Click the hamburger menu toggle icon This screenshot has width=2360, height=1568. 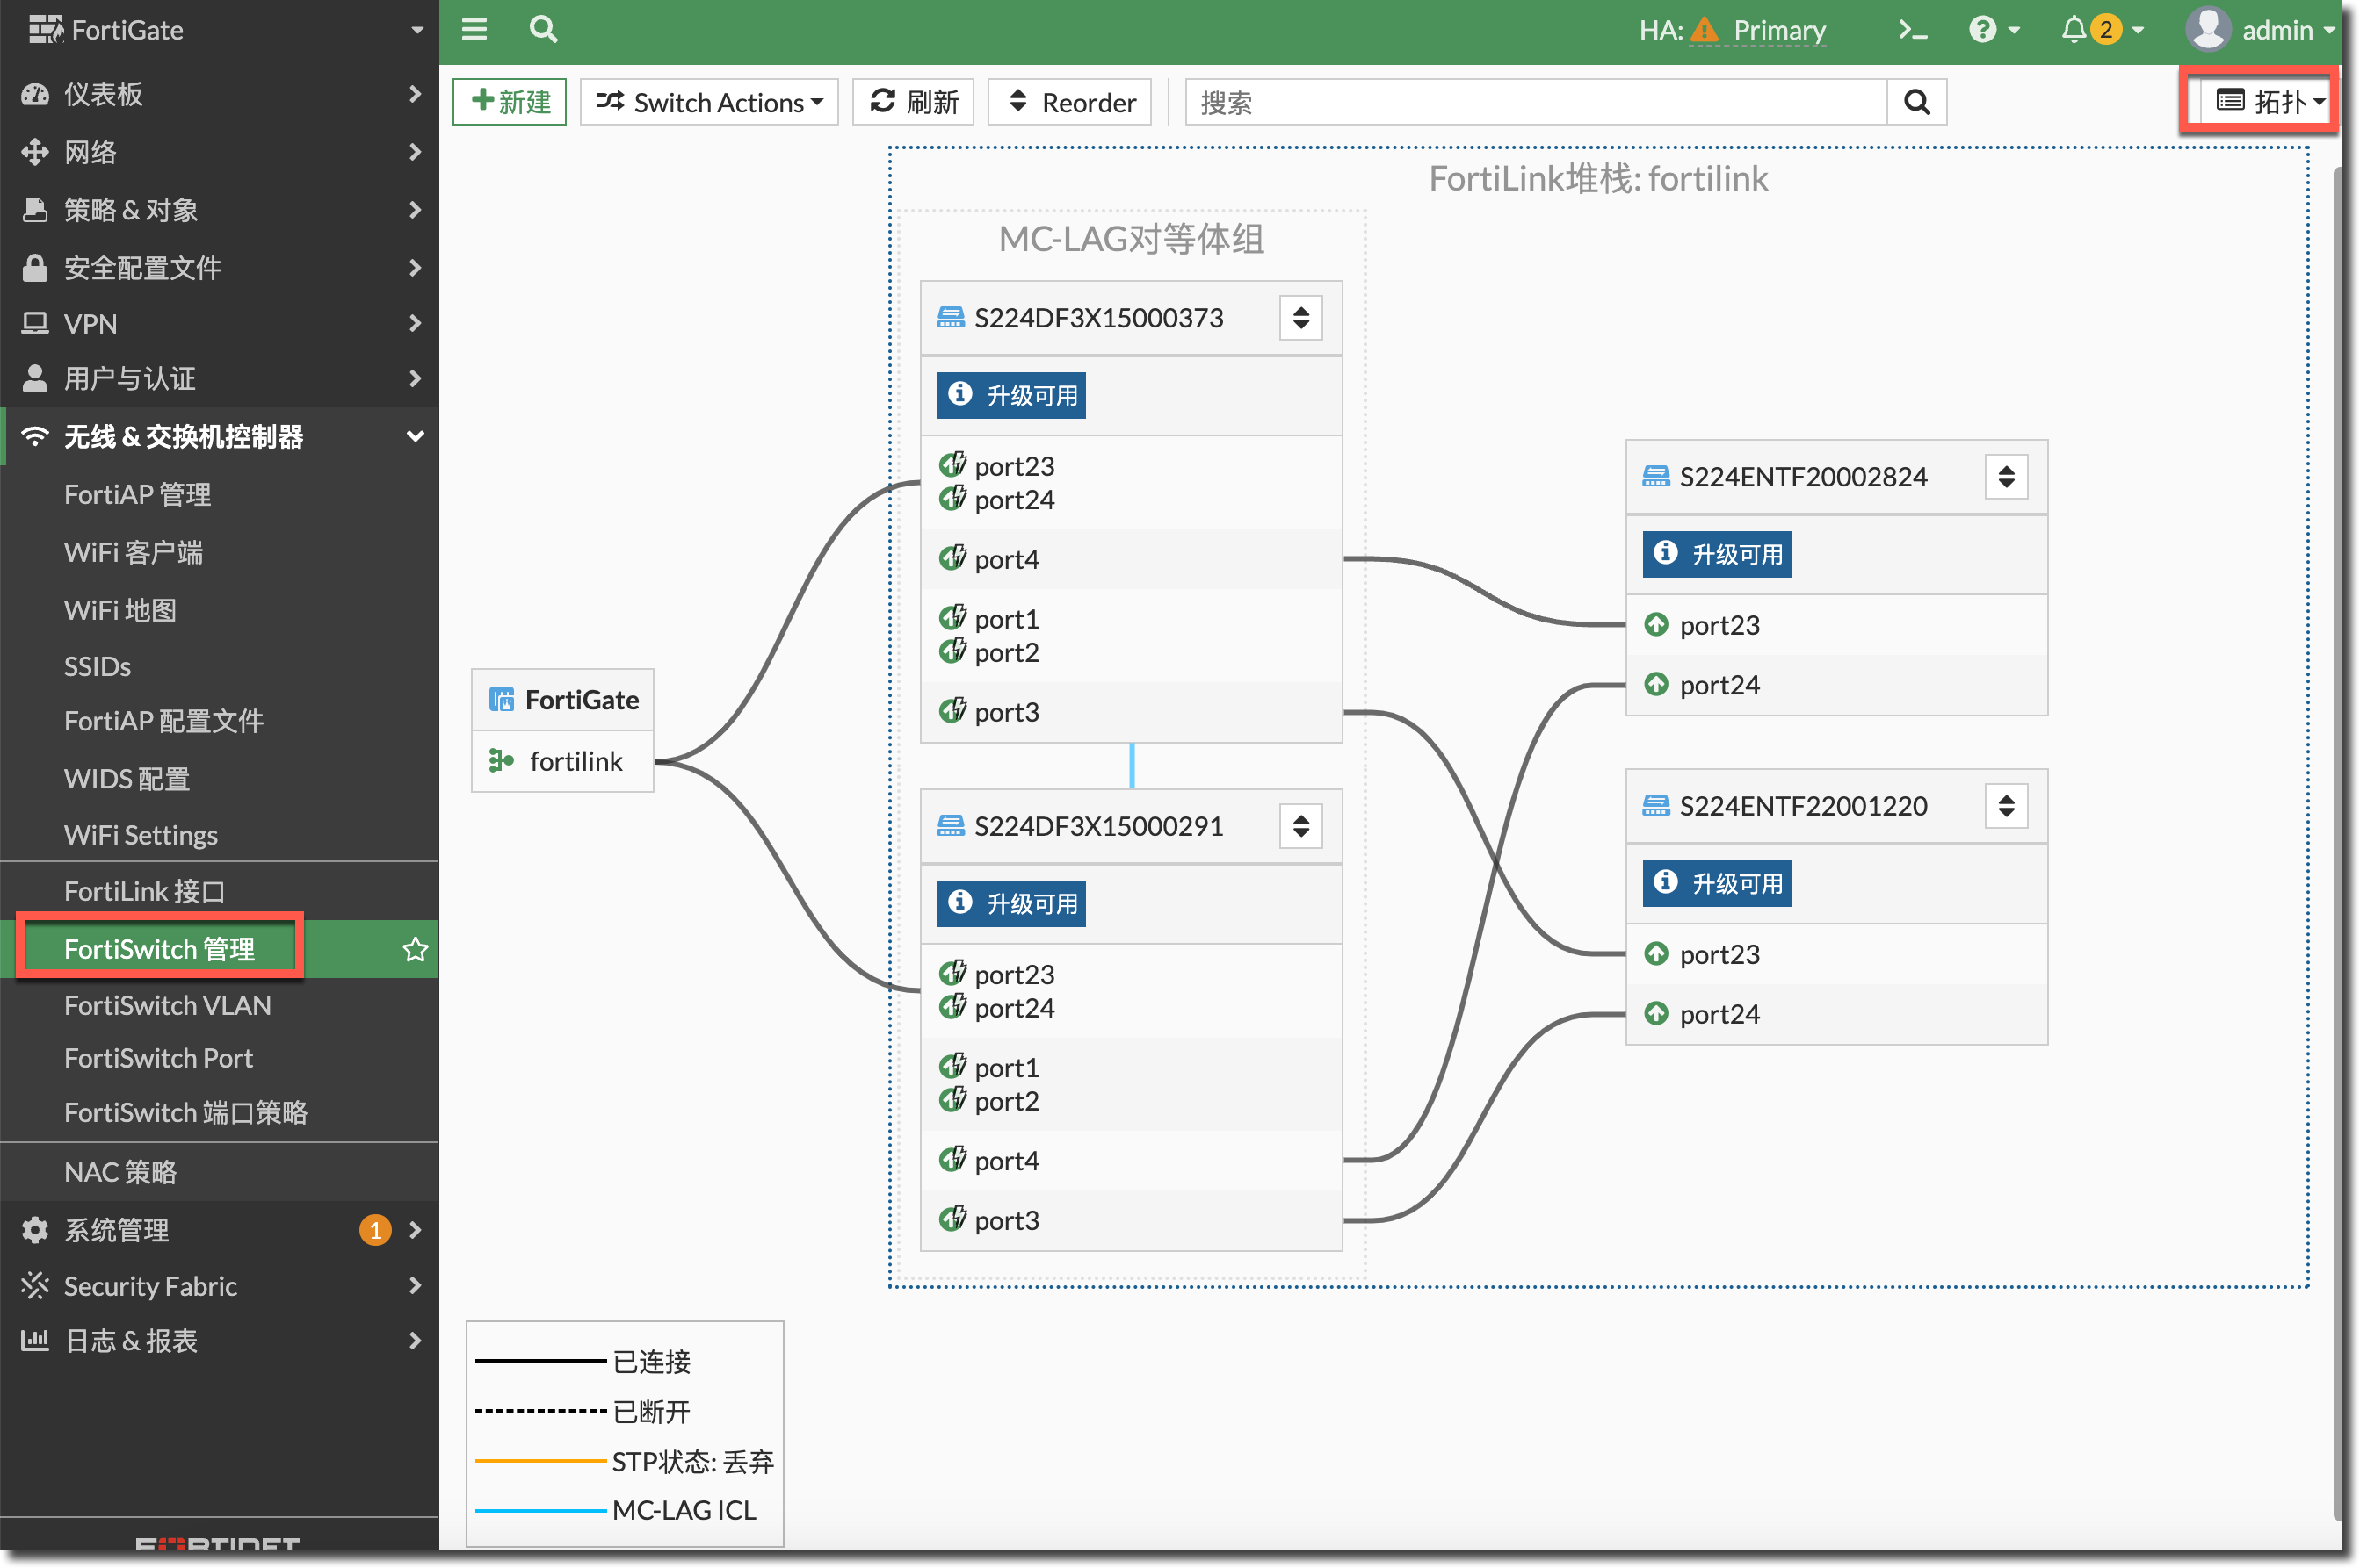[x=474, y=29]
